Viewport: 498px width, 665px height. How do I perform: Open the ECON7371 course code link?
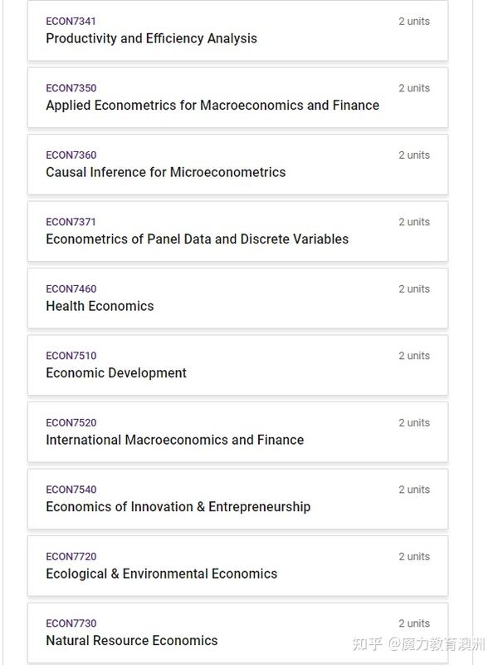point(71,222)
